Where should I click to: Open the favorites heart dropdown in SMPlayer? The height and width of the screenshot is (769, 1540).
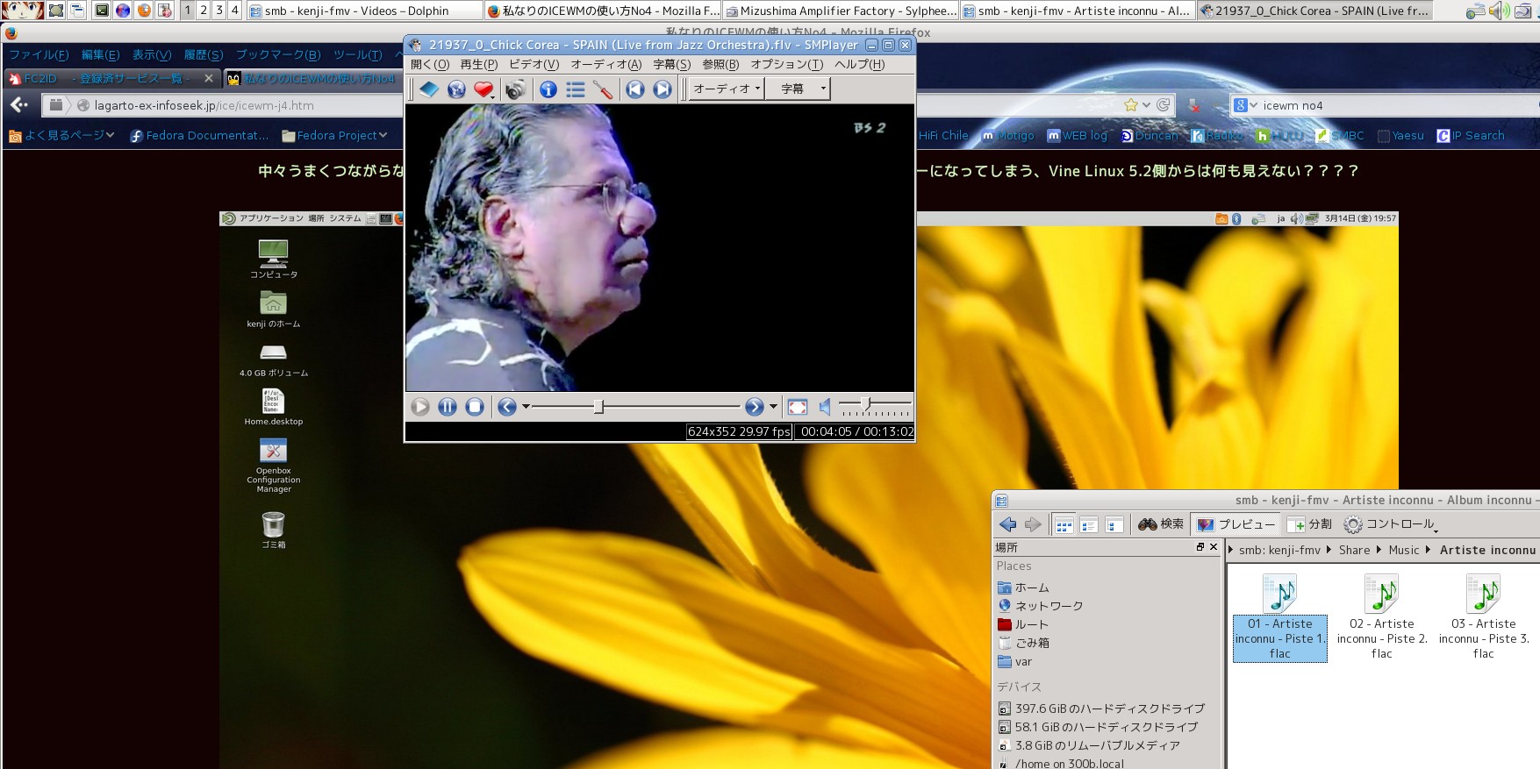click(x=483, y=89)
